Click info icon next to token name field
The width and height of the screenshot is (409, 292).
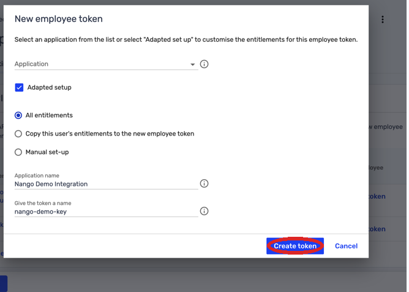point(204,211)
